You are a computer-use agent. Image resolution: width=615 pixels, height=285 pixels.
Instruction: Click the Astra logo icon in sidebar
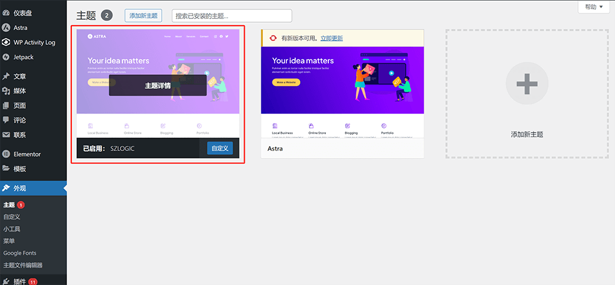[x=6, y=28]
